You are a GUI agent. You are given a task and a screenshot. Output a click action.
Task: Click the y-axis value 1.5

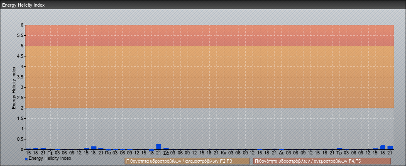click(20, 118)
